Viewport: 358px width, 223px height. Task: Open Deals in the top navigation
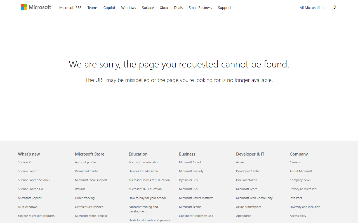click(178, 8)
